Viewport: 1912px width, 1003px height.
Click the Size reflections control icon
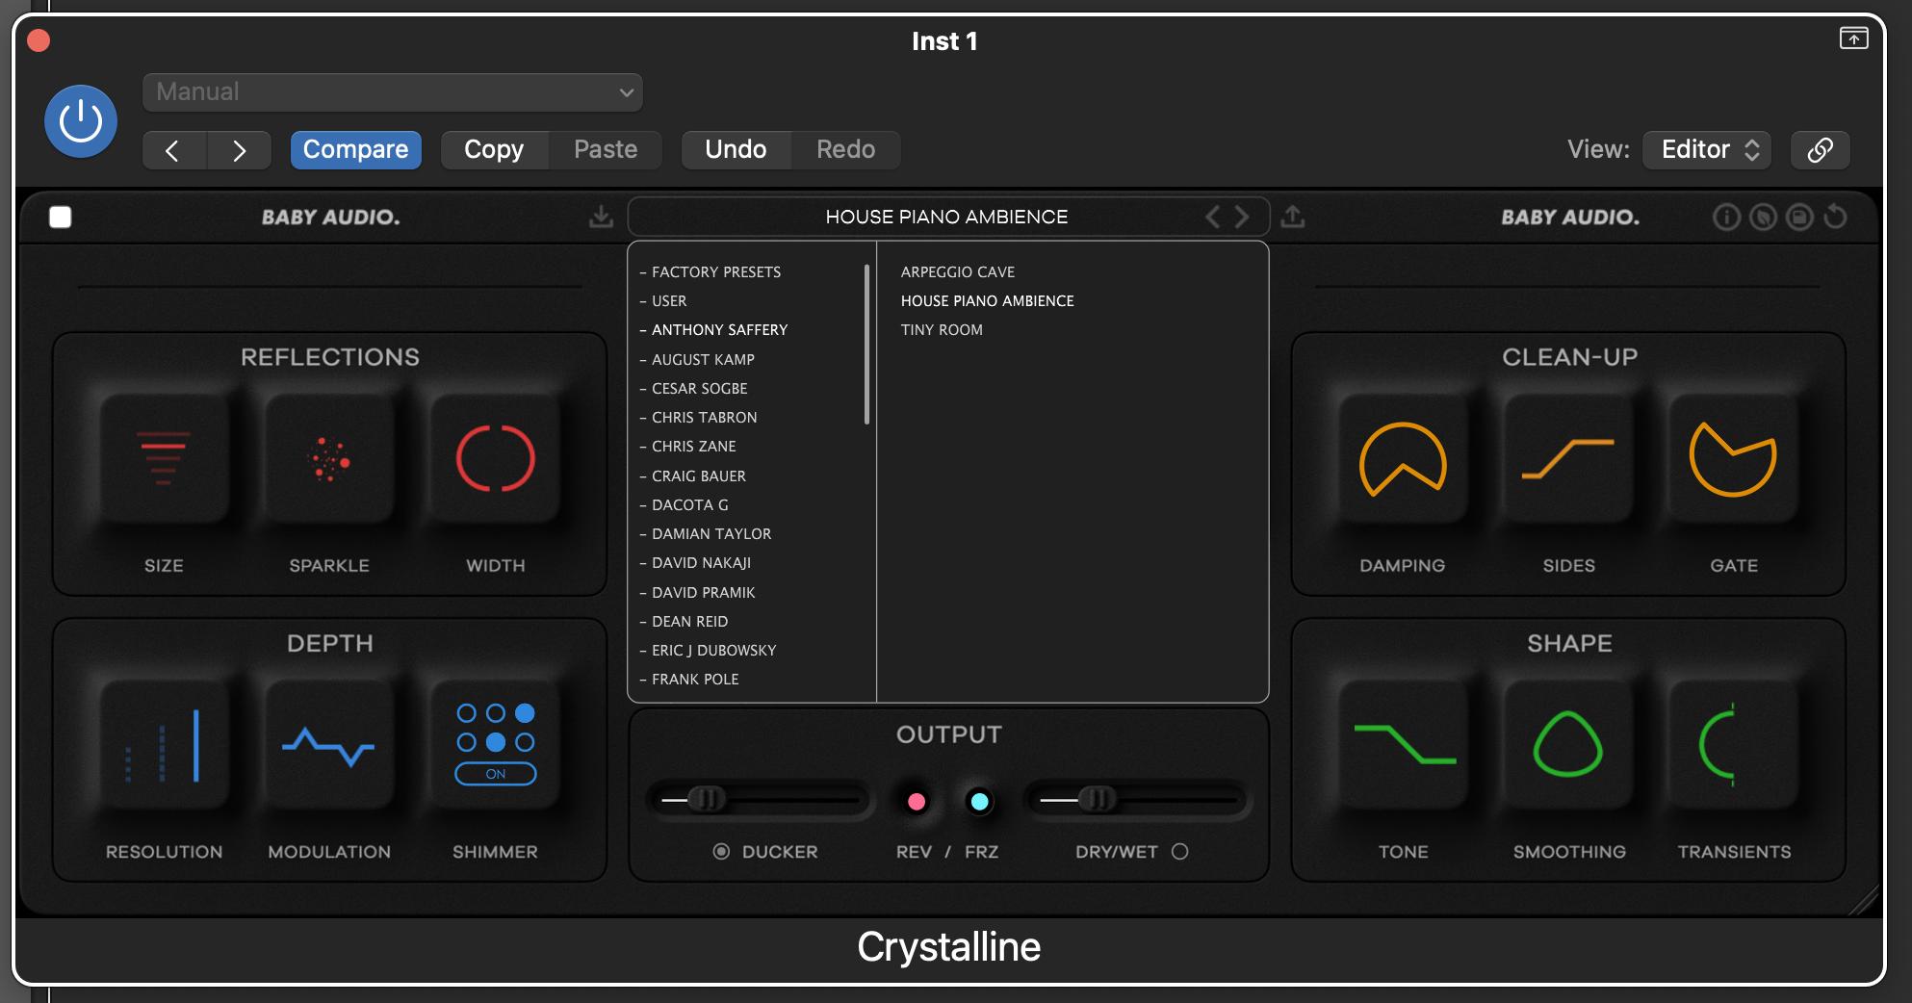pyautogui.click(x=164, y=458)
